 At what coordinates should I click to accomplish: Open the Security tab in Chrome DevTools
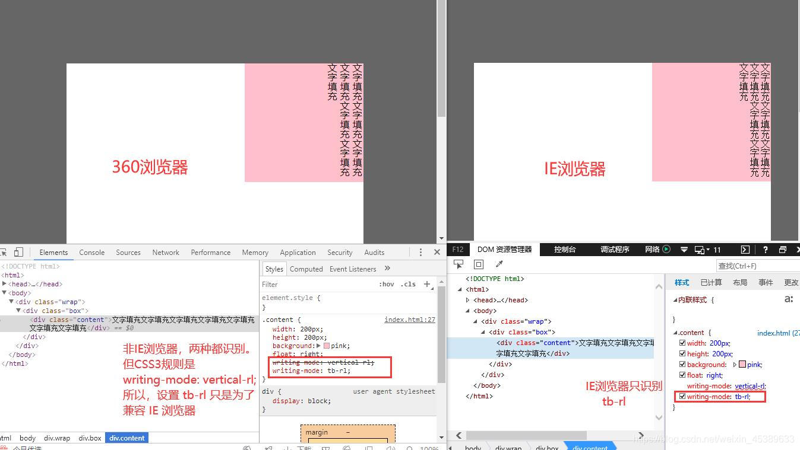tap(340, 252)
